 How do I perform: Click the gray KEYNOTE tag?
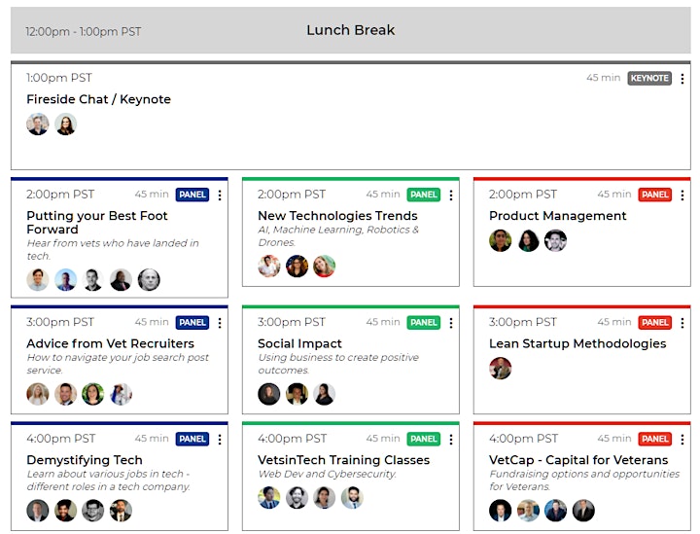[x=649, y=78]
